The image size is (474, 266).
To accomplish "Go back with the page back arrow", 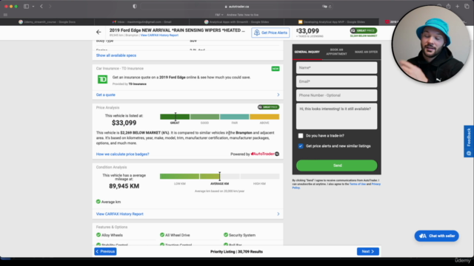I will coord(99,32).
